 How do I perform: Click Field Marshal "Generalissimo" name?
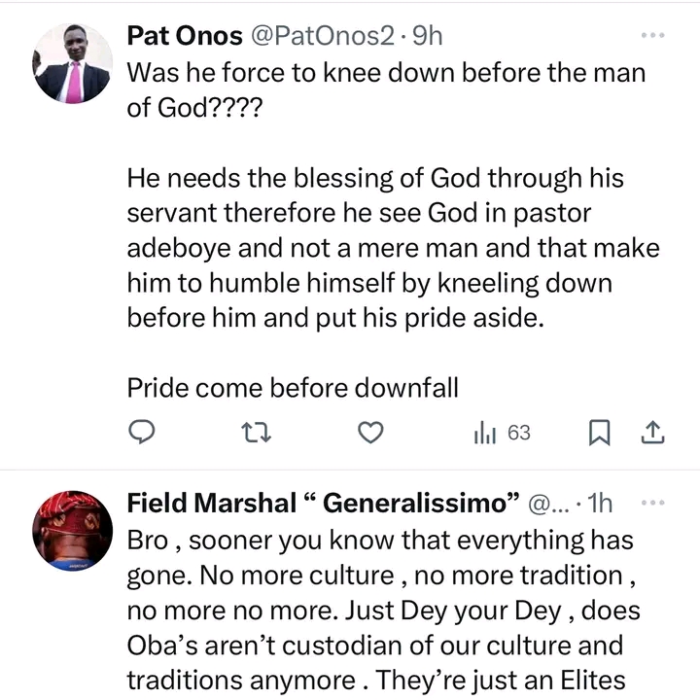pyautogui.click(x=321, y=504)
